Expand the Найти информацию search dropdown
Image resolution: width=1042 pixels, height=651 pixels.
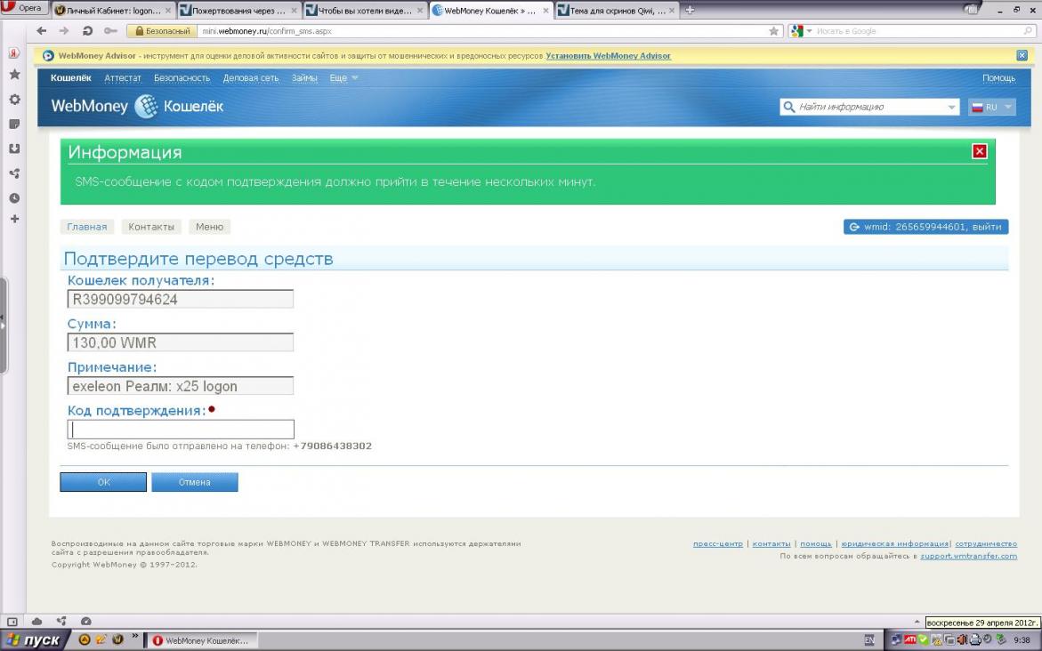[x=952, y=107]
